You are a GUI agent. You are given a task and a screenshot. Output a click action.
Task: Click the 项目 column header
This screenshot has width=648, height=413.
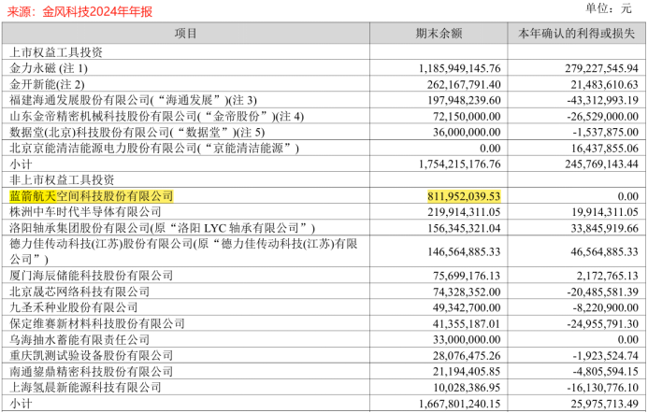coord(186,34)
